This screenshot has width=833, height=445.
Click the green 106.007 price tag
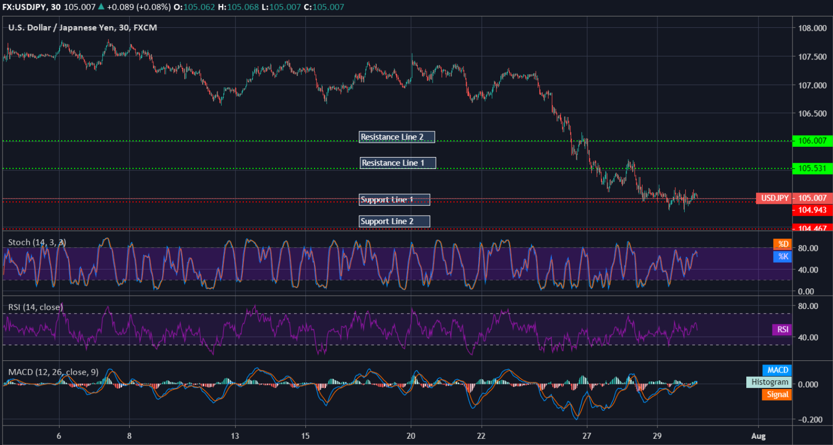point(812,141)
